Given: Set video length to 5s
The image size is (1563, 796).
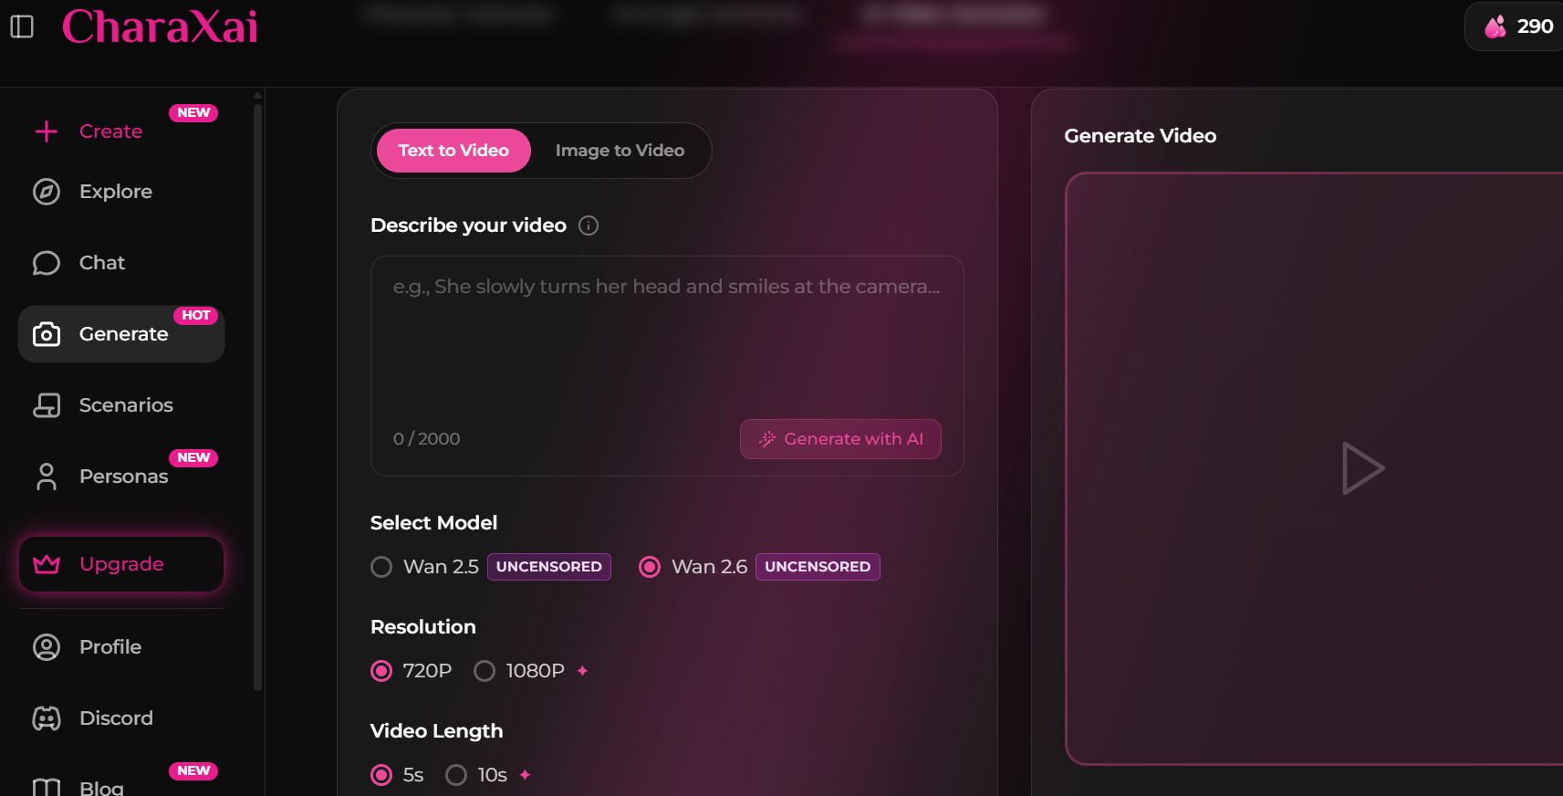Looking at the screenshot, I should [x=381, y=775].
